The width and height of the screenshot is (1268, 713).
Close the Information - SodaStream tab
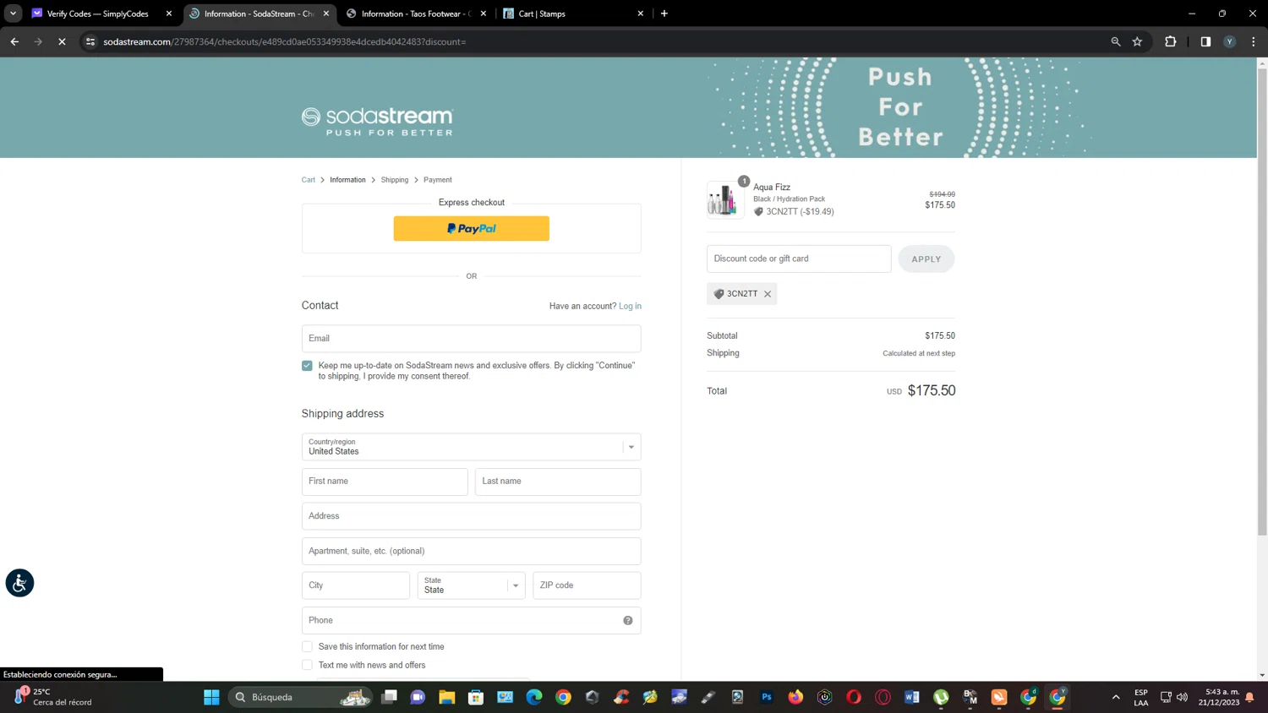pyautogui.click(x=326, y=14)
